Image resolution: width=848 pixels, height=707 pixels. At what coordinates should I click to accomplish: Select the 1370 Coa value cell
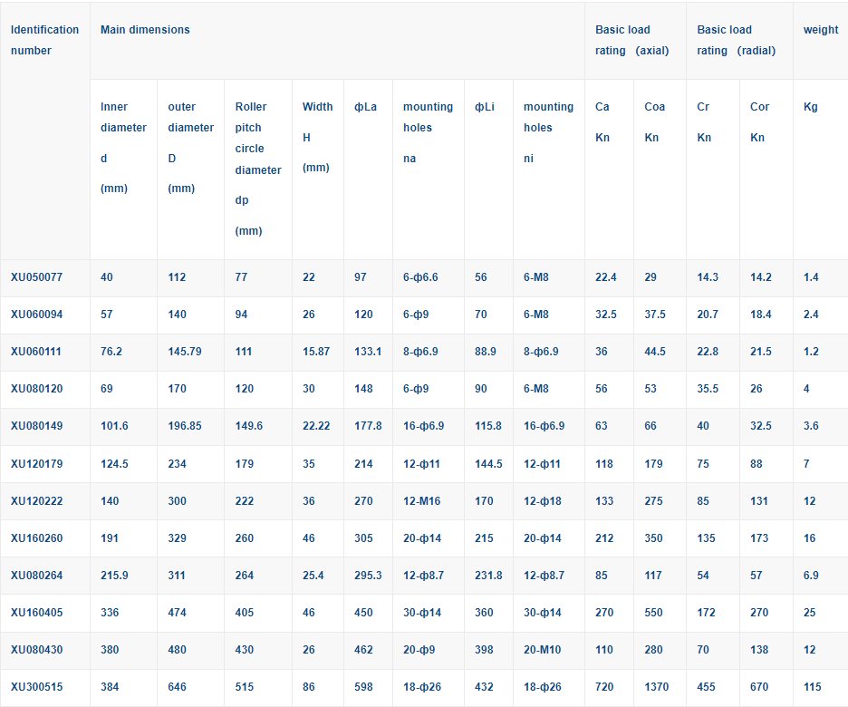(658, 687)
